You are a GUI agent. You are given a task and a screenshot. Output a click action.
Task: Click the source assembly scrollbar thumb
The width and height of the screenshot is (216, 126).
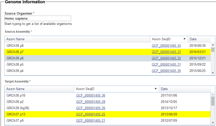[x=213, y=50]
